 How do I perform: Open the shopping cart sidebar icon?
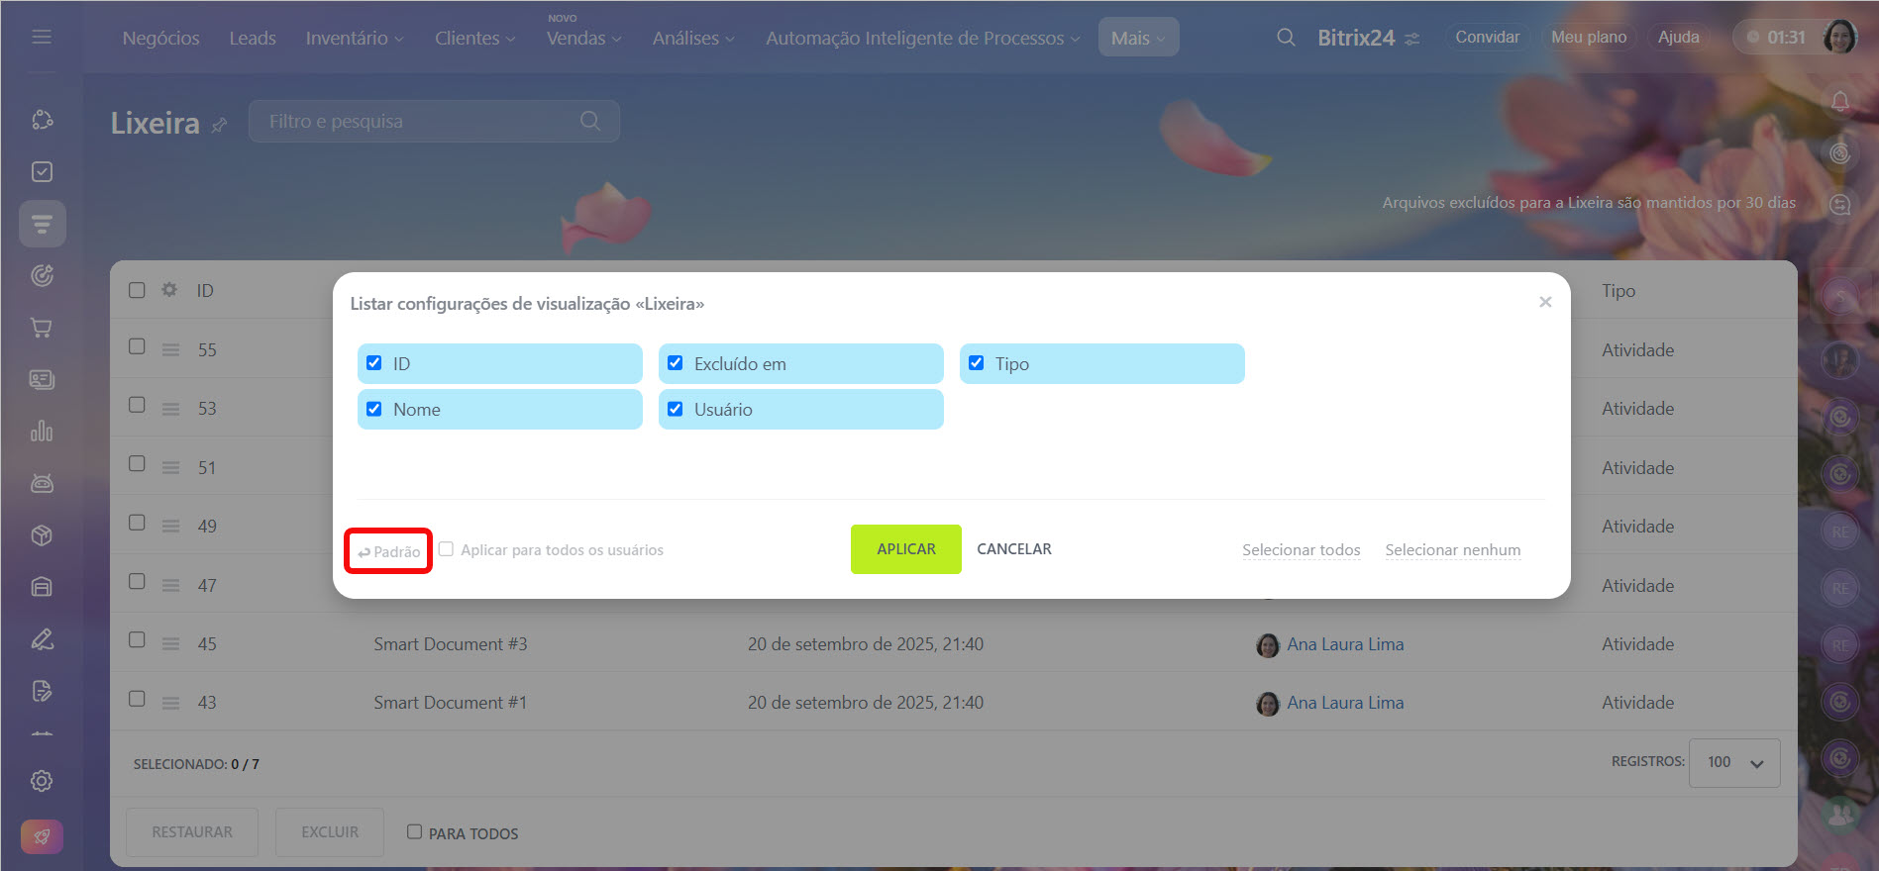pyautogui.click(x=42, y=328)
